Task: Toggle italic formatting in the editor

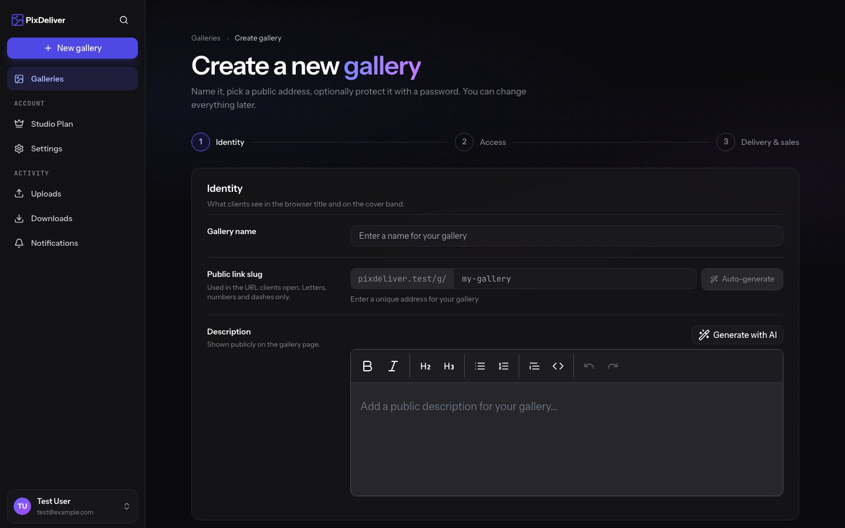Action: click(x=393, y=366)
